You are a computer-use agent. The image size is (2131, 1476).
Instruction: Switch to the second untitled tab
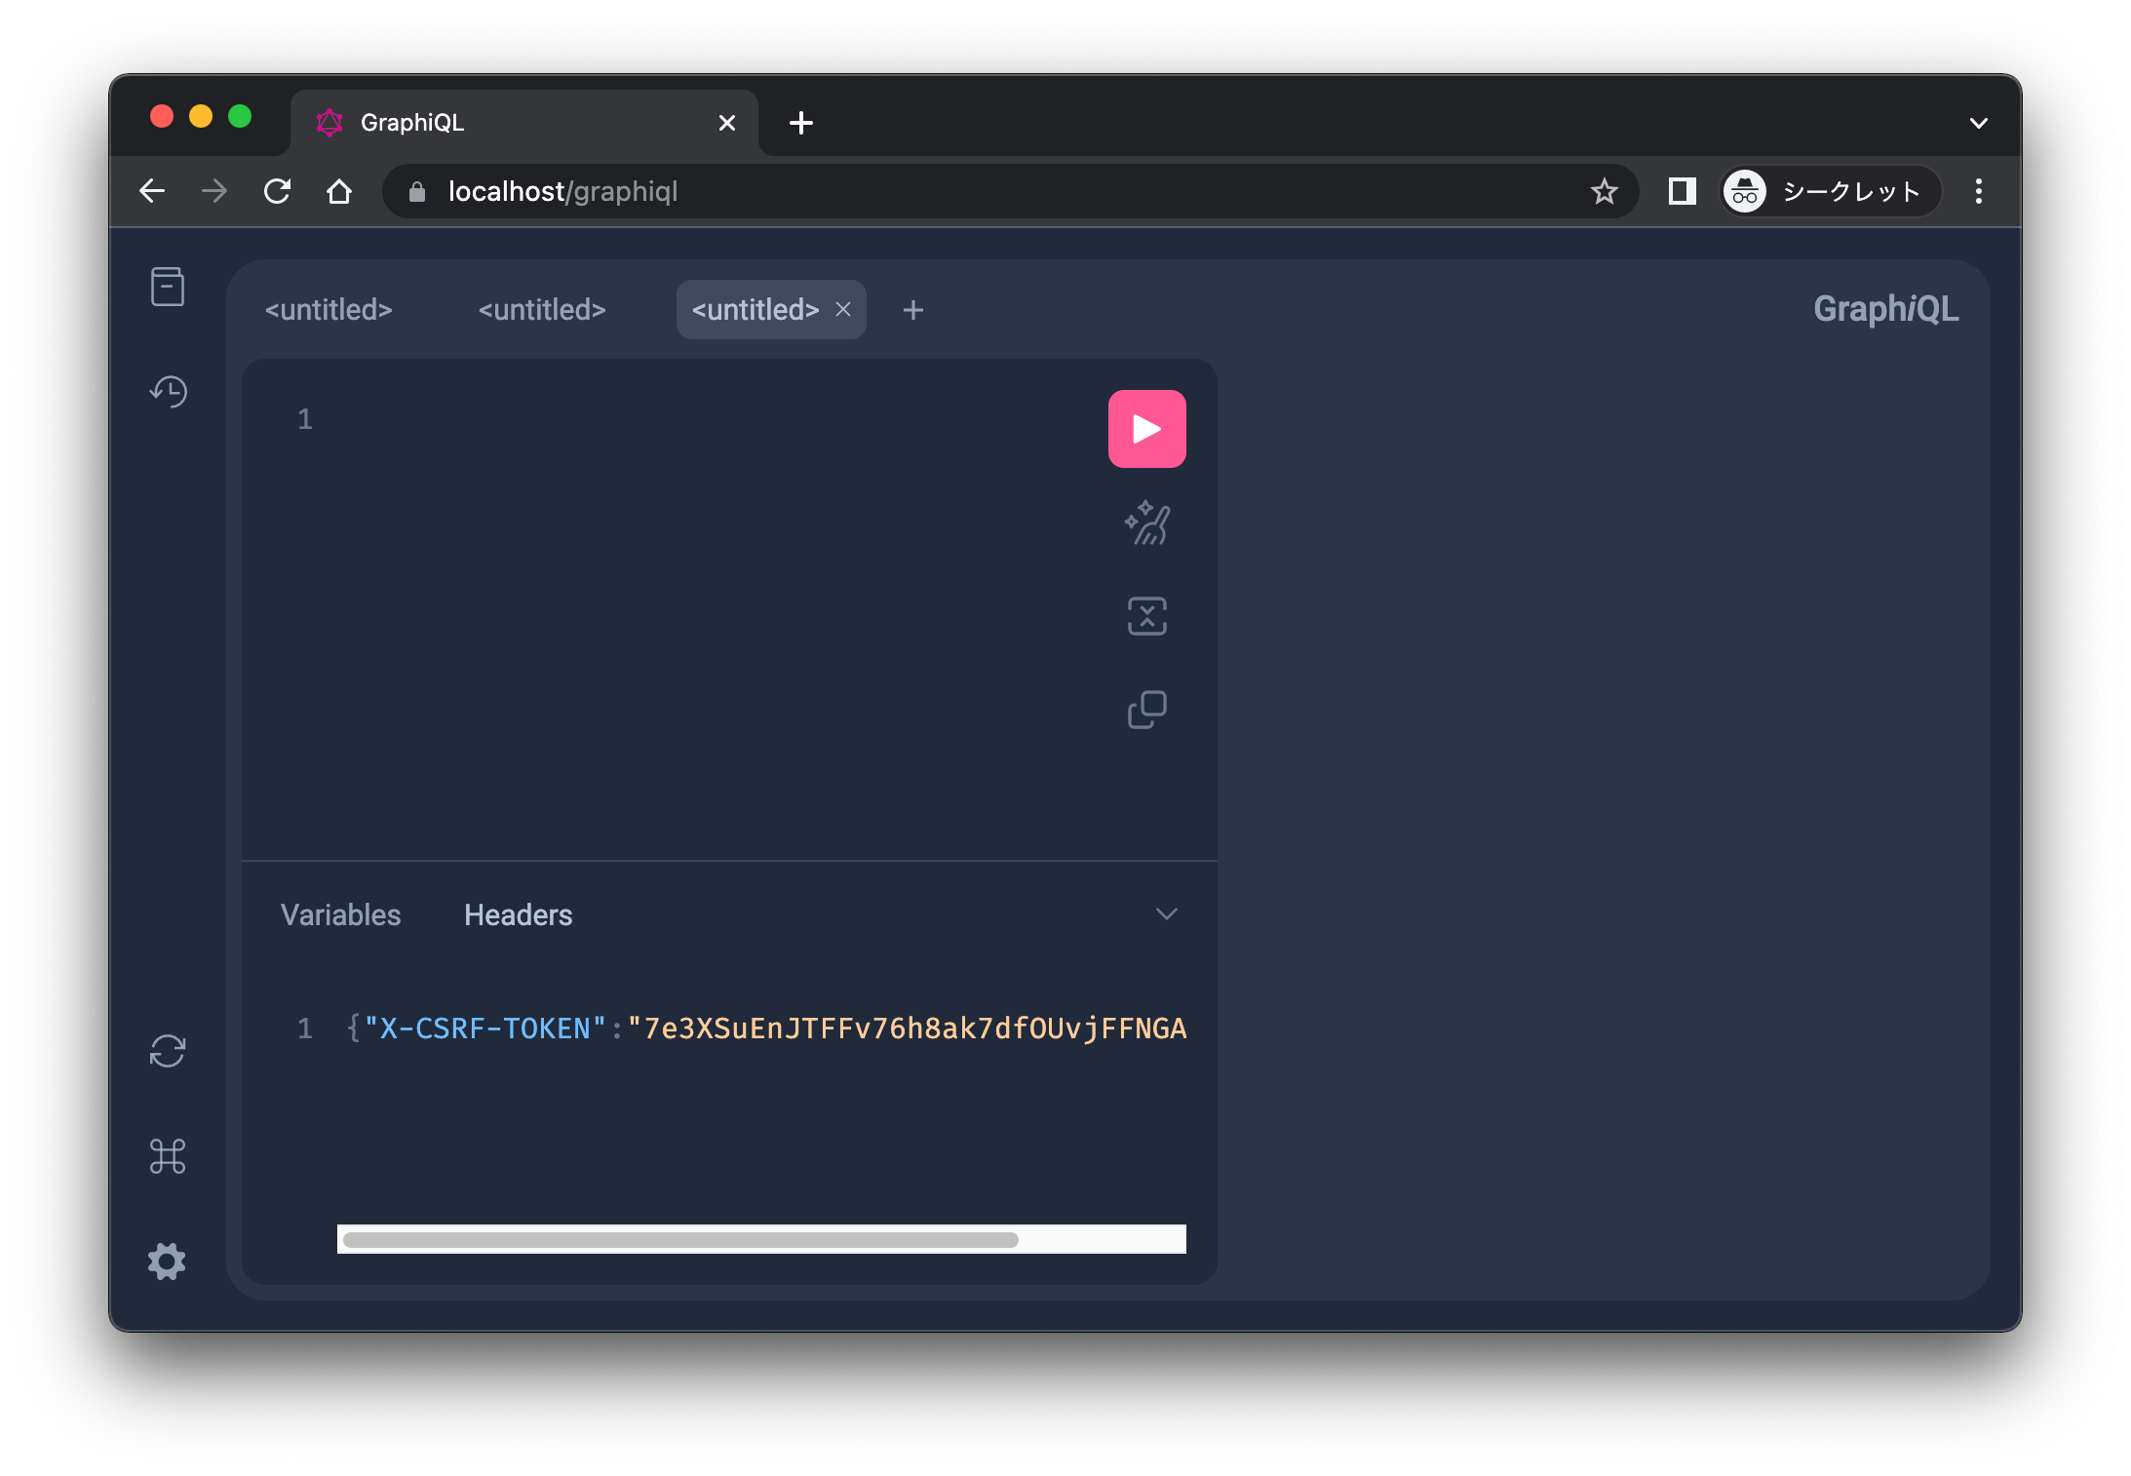click(542, 310)
